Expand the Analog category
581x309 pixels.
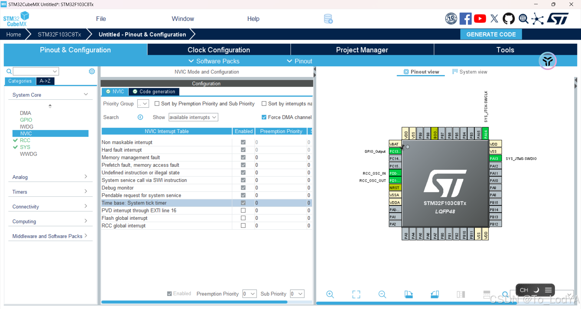[x=50, y=177]
